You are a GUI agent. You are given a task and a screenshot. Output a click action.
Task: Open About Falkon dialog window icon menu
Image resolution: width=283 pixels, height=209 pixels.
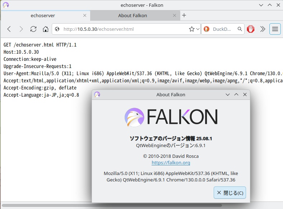pyautogui.click(x=97, y=94)
